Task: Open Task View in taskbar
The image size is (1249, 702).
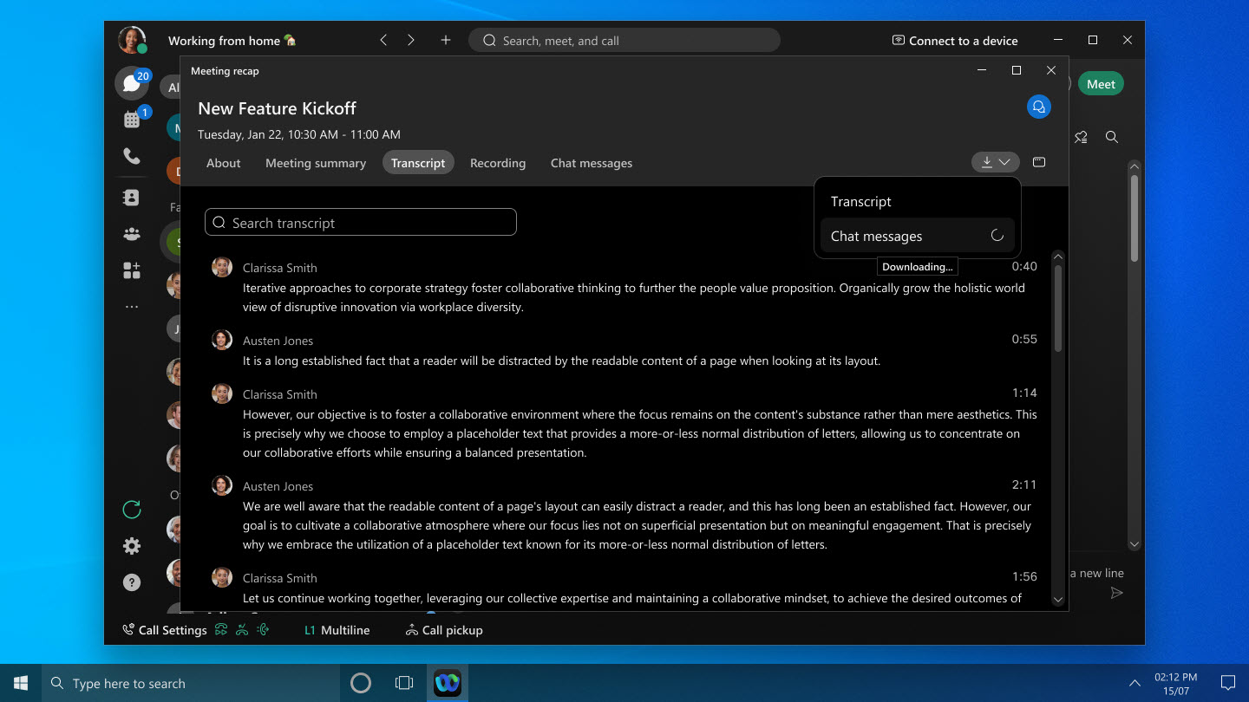Action: (404, 683)
